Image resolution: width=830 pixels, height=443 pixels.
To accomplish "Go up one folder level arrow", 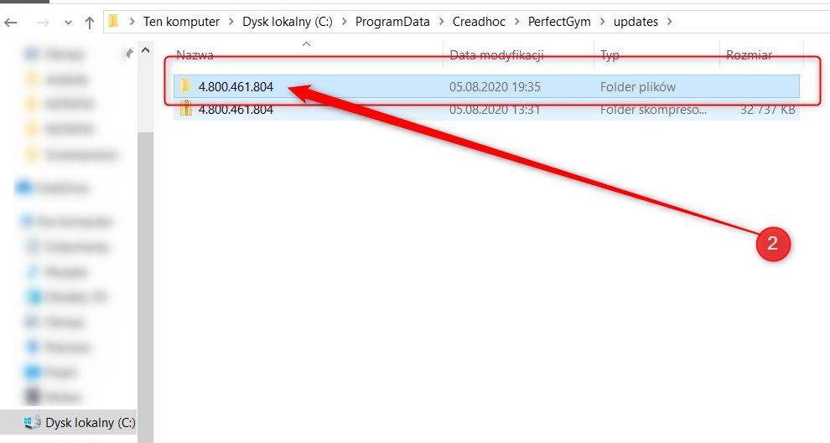I will pyautogui.click(x=89, y=23).
